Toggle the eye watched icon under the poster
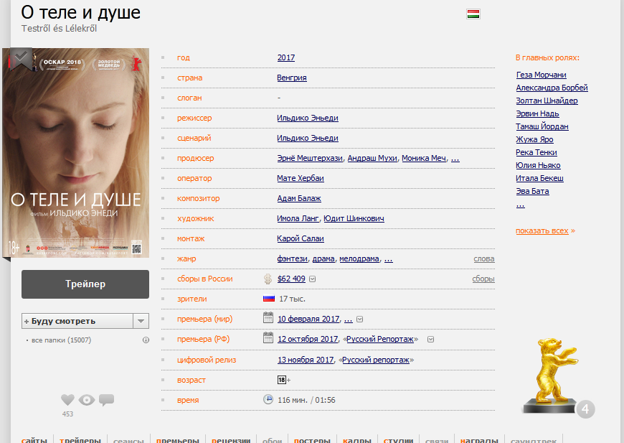This screenshot has height=443, width=624. [87, 400]
